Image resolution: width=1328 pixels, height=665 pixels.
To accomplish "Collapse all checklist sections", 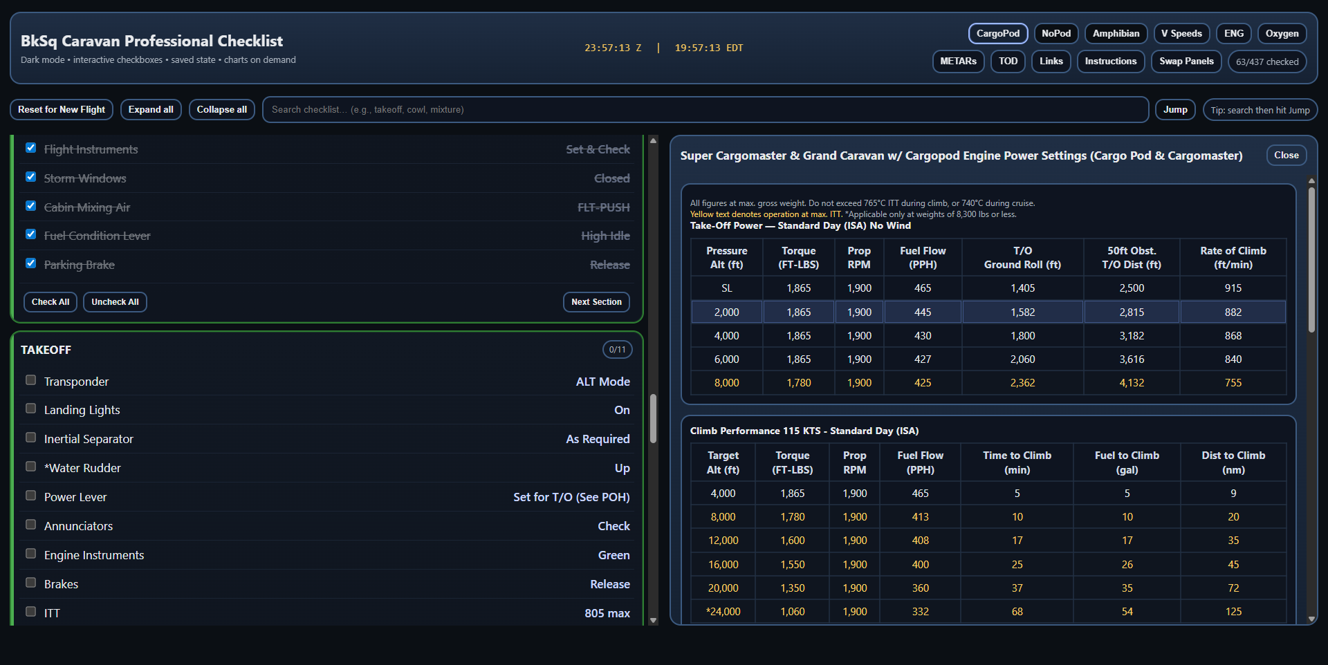I will click(221, 110).
